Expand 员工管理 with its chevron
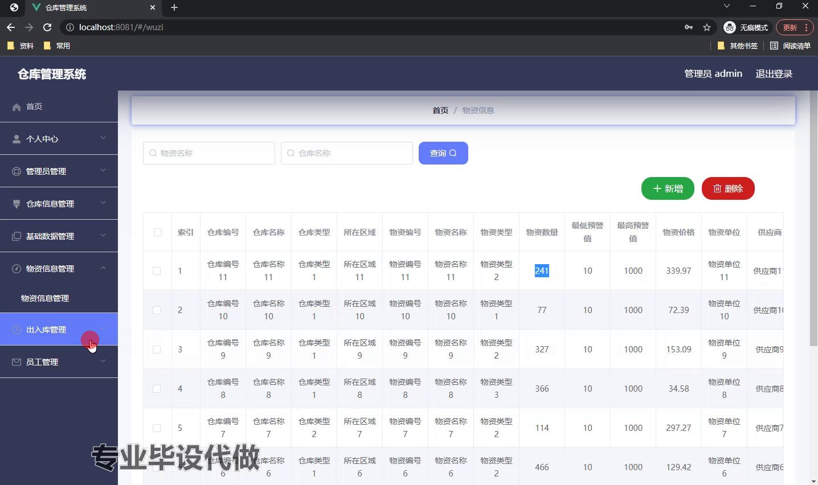 [x=103, y=361]
